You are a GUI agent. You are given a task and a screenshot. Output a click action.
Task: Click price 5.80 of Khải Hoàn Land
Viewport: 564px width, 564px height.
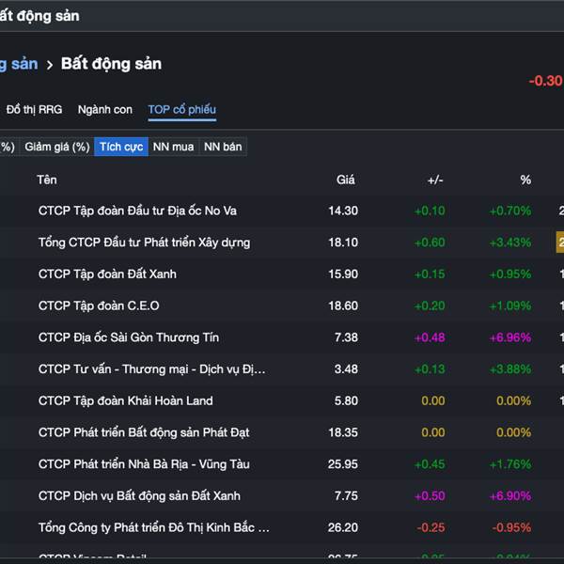[346, 400]
